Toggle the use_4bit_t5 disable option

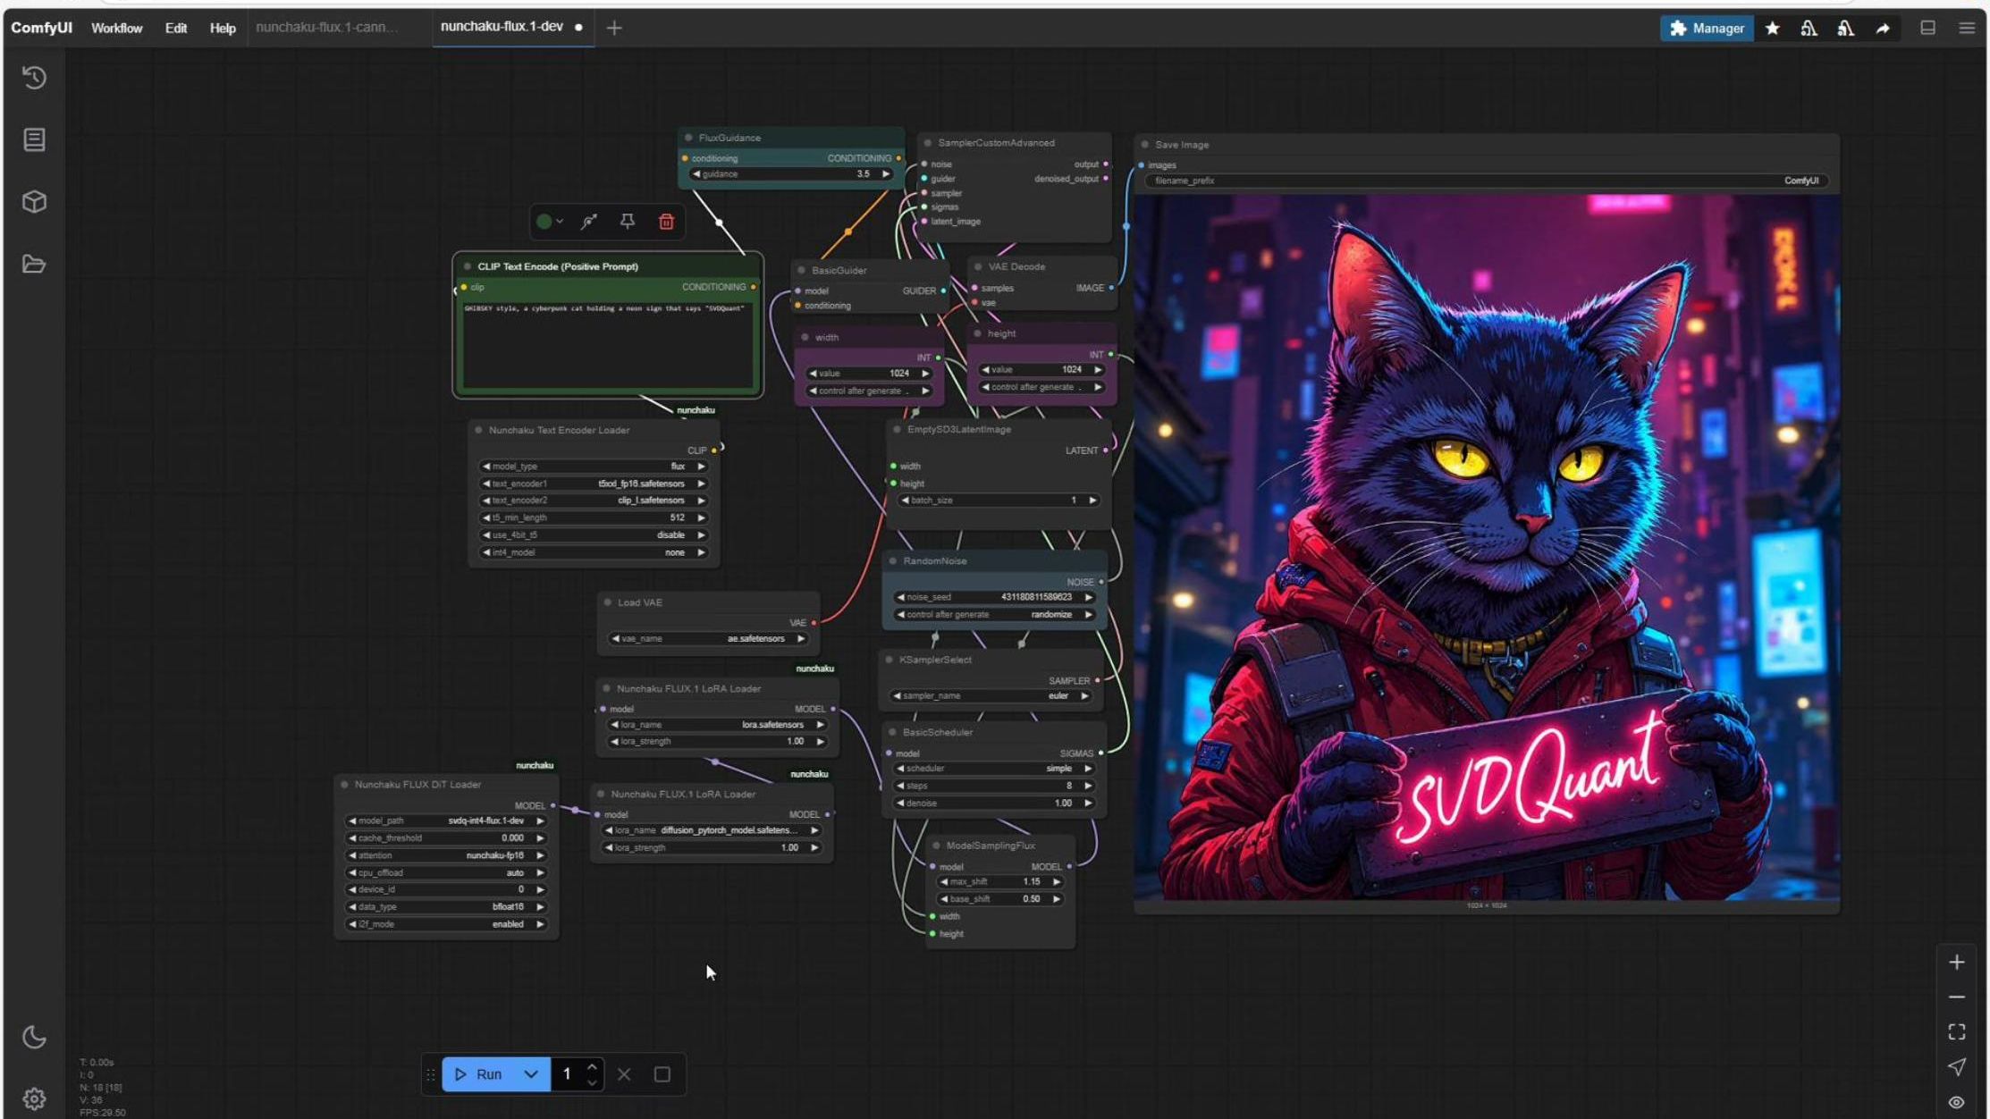(594, 535)
